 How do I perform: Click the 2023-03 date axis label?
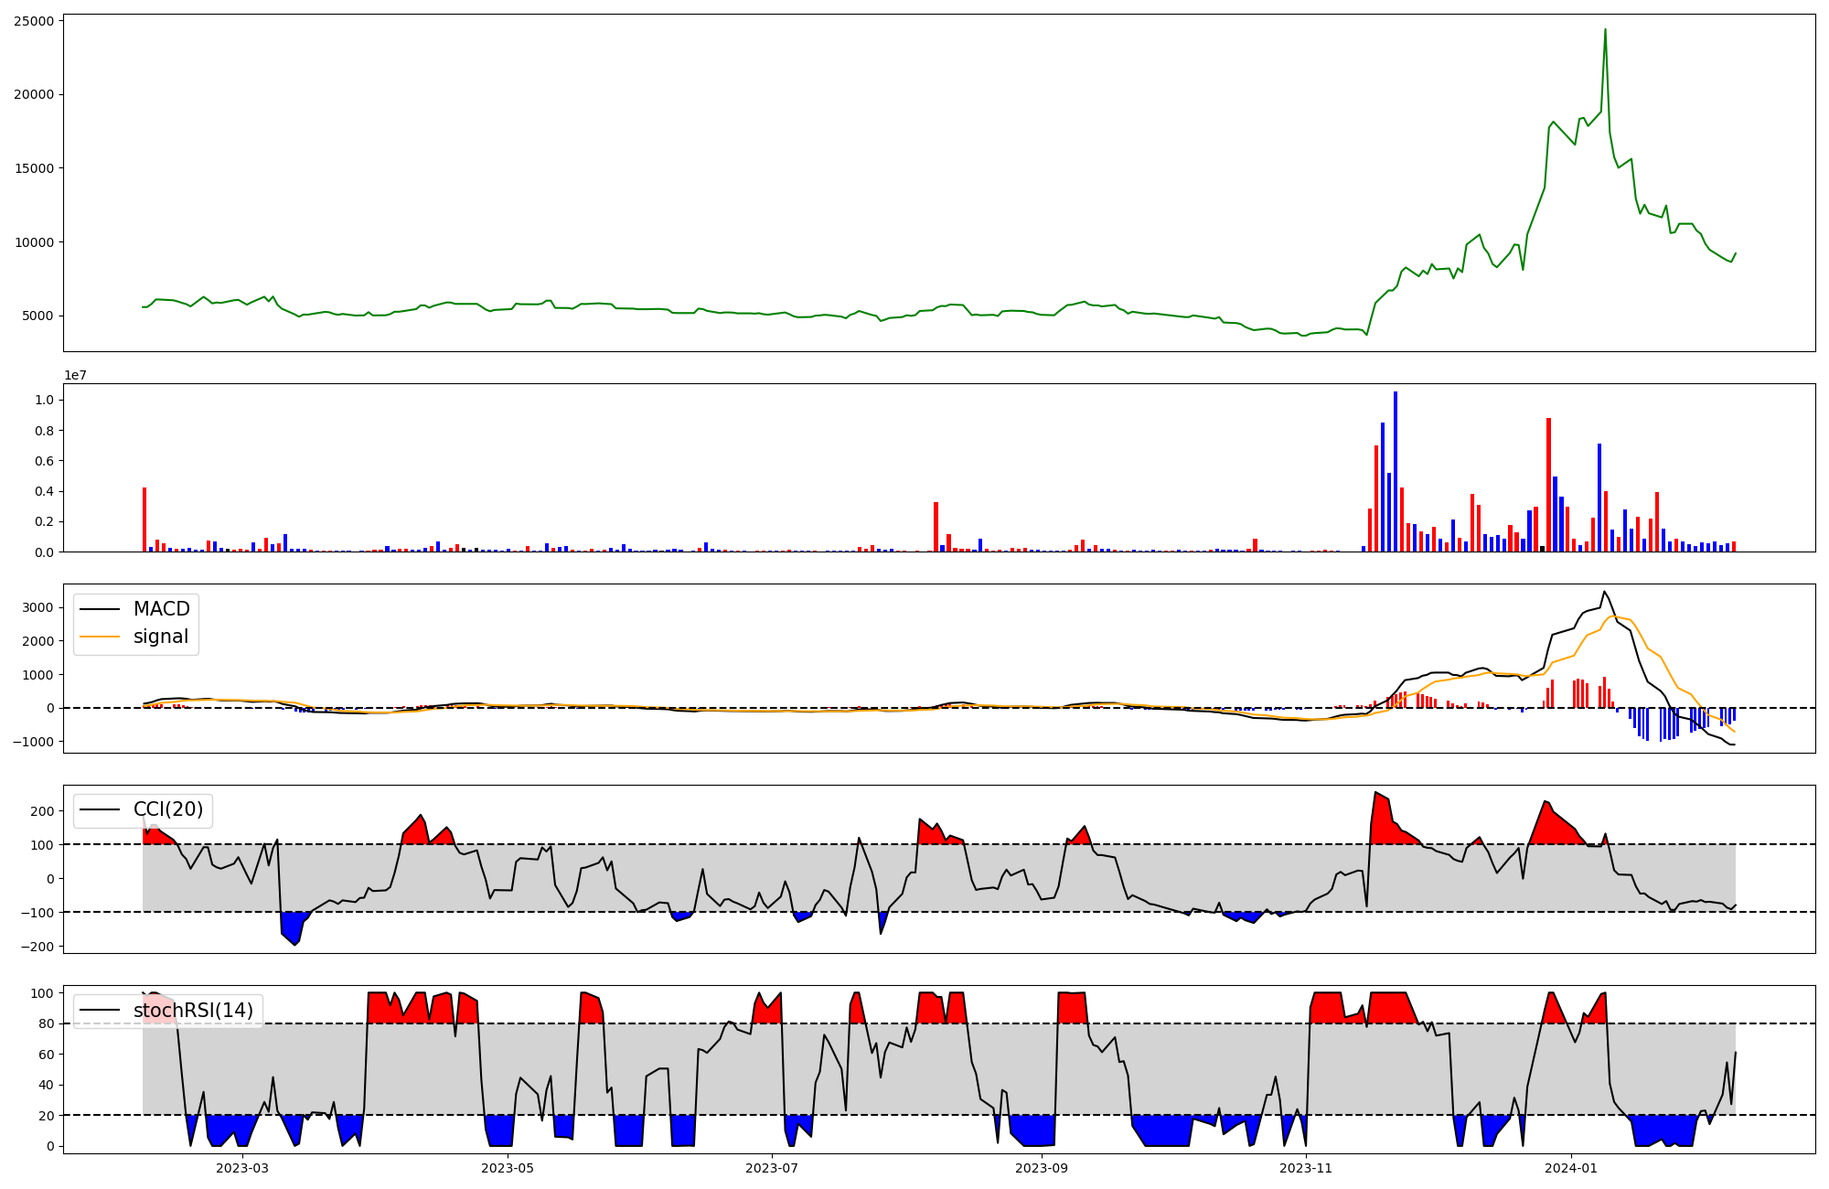pyautogui.click(x=242, y=1168)
